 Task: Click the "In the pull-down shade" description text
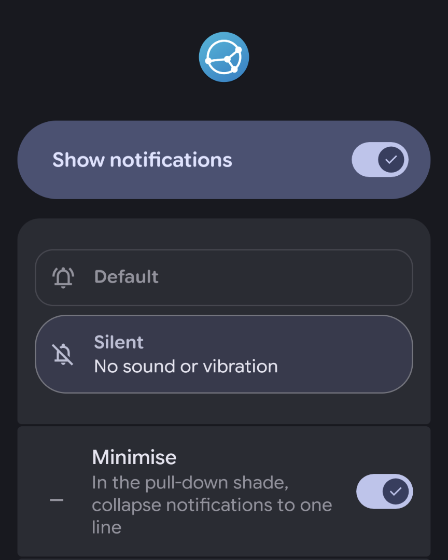(x=190, y=482)
